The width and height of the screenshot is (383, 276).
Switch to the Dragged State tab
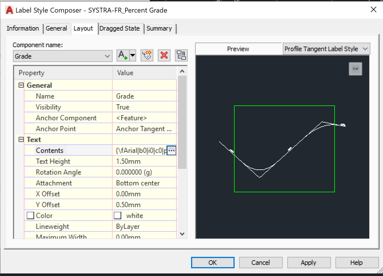[x=121, y=28]
